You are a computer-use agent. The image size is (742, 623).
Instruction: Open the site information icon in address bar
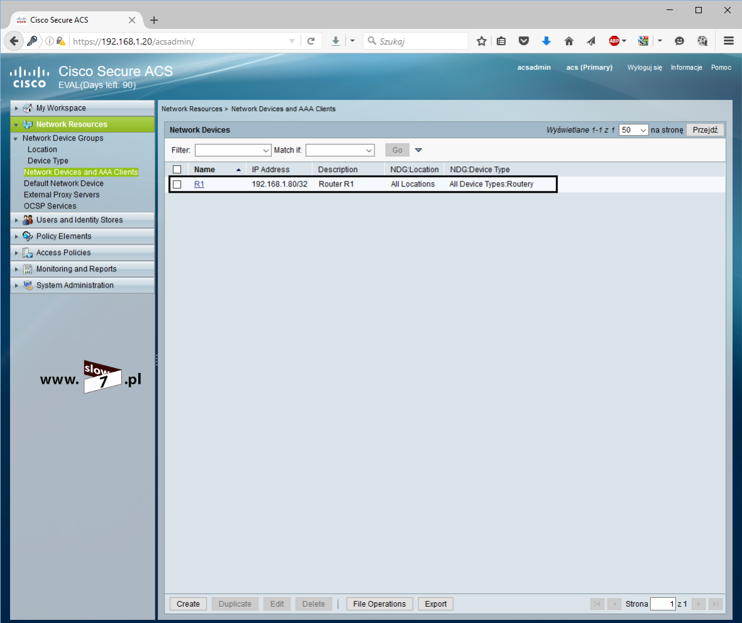(x=49, y=41)
